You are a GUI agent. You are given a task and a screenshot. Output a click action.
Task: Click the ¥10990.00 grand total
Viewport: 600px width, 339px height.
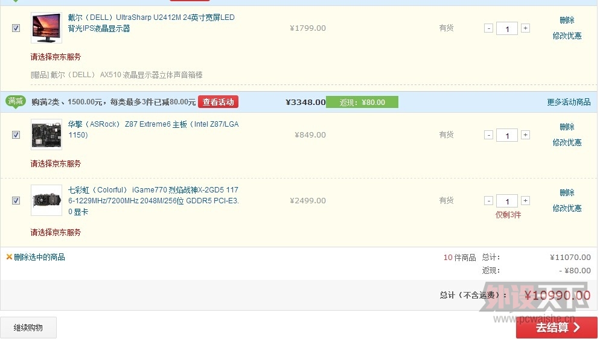pos(557,295)
